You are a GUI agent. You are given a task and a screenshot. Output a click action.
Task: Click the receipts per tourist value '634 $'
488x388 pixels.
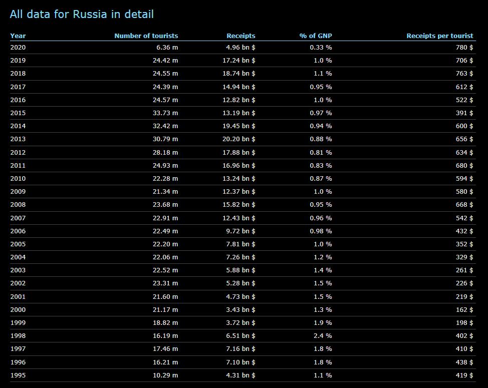(x=464, y=152)
